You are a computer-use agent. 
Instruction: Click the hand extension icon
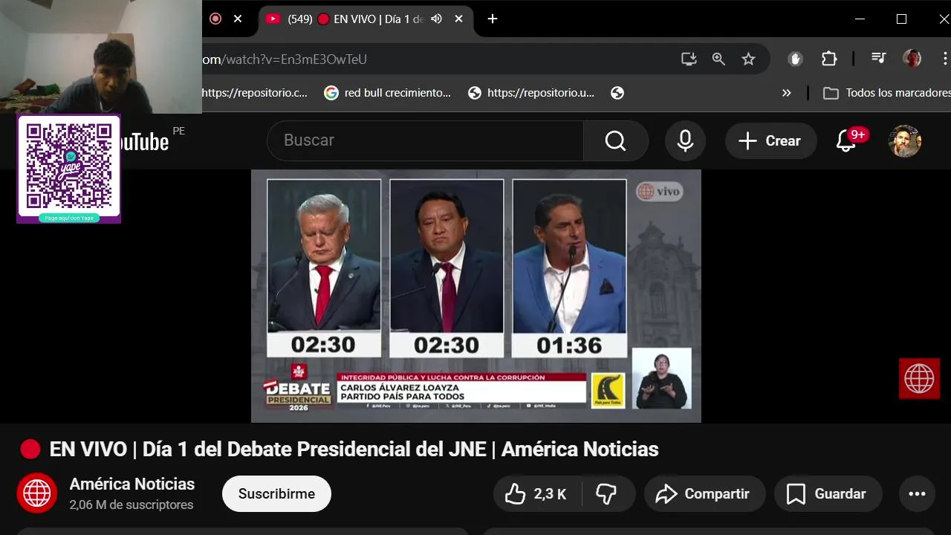[795, 59]
